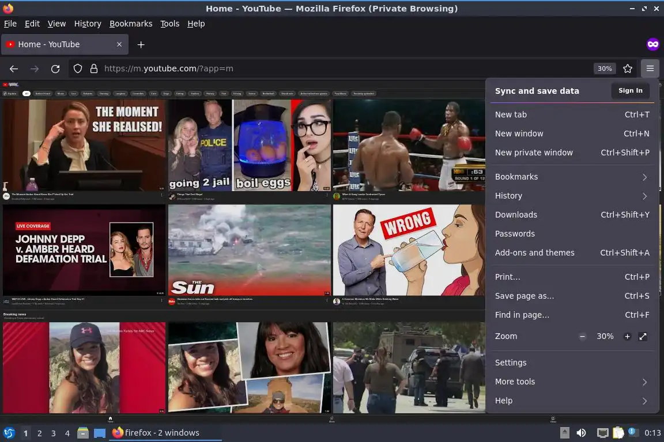Image resolution: width=664 pixels, height=442 pixels.
Task: Reset zoom via 30% badge in address bar
Action: [x=604, y=68]
